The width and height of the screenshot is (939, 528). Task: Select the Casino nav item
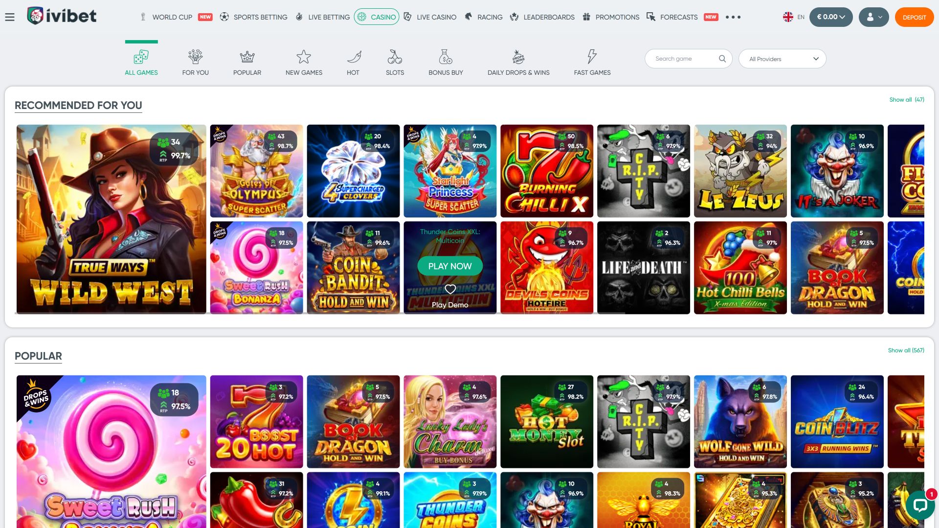tap(377, 17)
